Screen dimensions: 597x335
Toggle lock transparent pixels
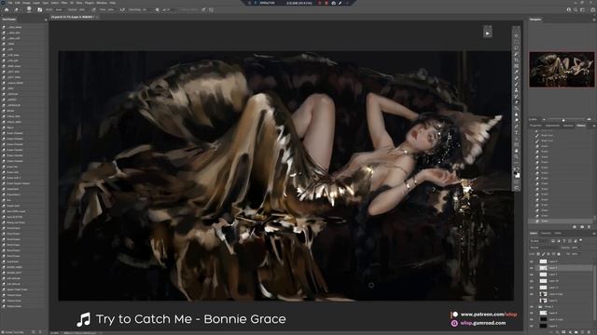(538, 254)
